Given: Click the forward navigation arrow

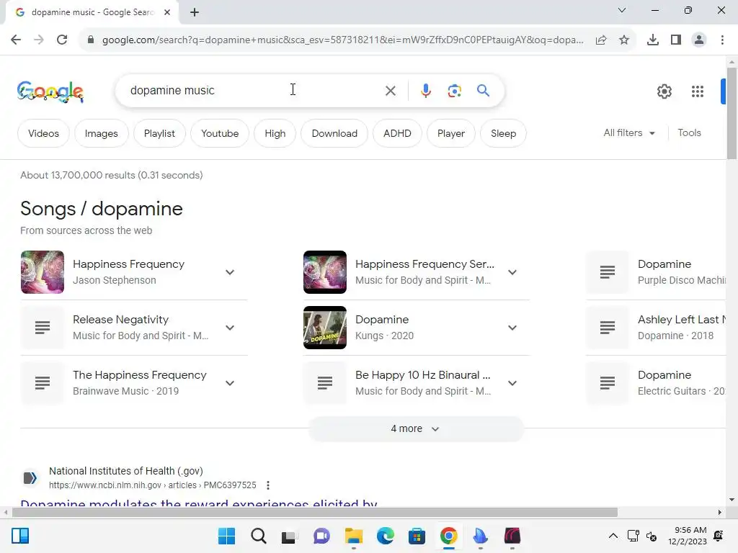Looking at the screenshot, I should click(x=39, y=40).
